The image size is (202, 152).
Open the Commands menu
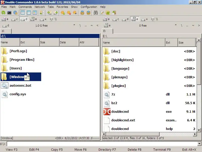(x=25, y=7)
